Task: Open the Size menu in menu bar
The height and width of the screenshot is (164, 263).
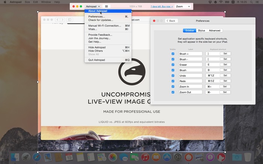Action: [27, 2]
